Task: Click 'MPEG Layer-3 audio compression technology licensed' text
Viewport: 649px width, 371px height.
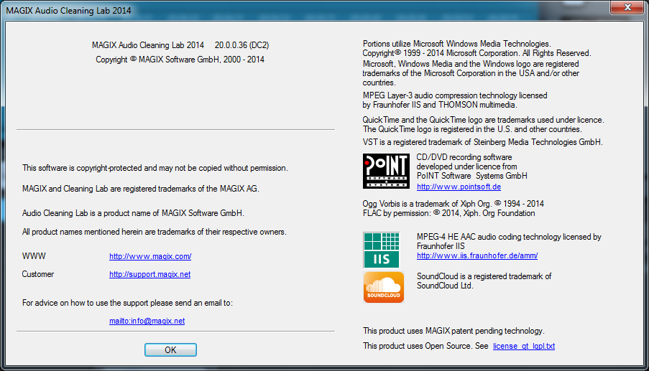Action: [x=455, y=95]
